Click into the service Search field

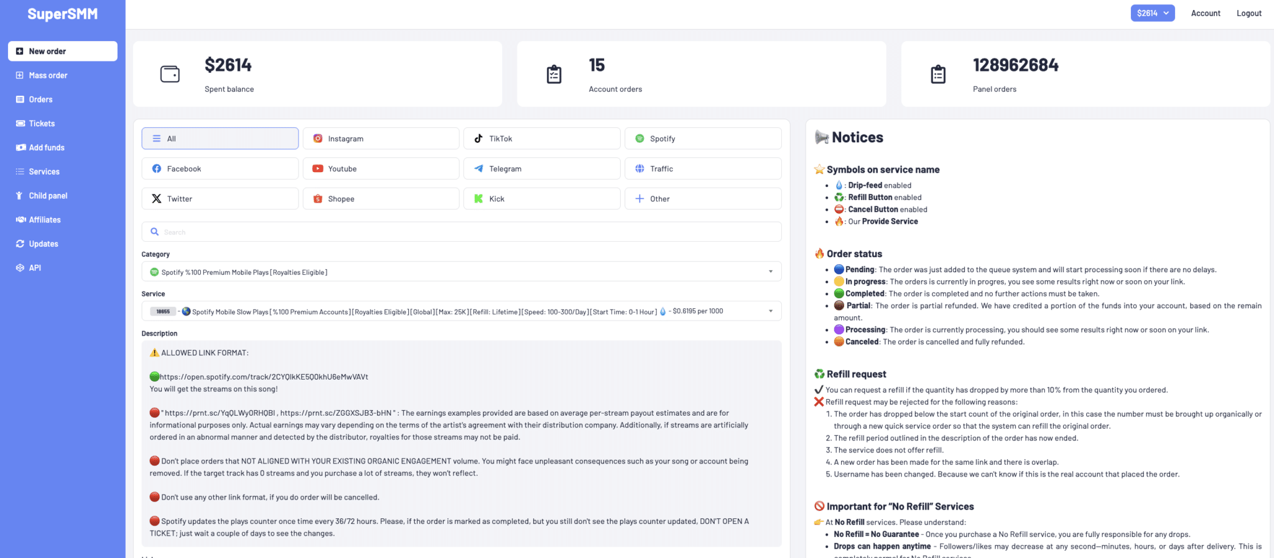[x=461, y=232]
